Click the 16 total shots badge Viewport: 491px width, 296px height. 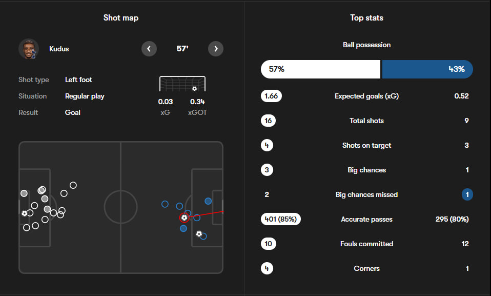tap(268, 121)
